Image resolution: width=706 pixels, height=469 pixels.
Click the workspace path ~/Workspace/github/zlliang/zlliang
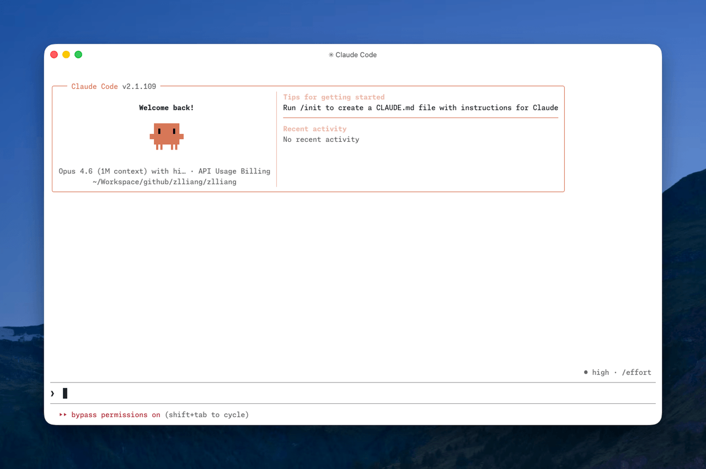coord(164,182)
